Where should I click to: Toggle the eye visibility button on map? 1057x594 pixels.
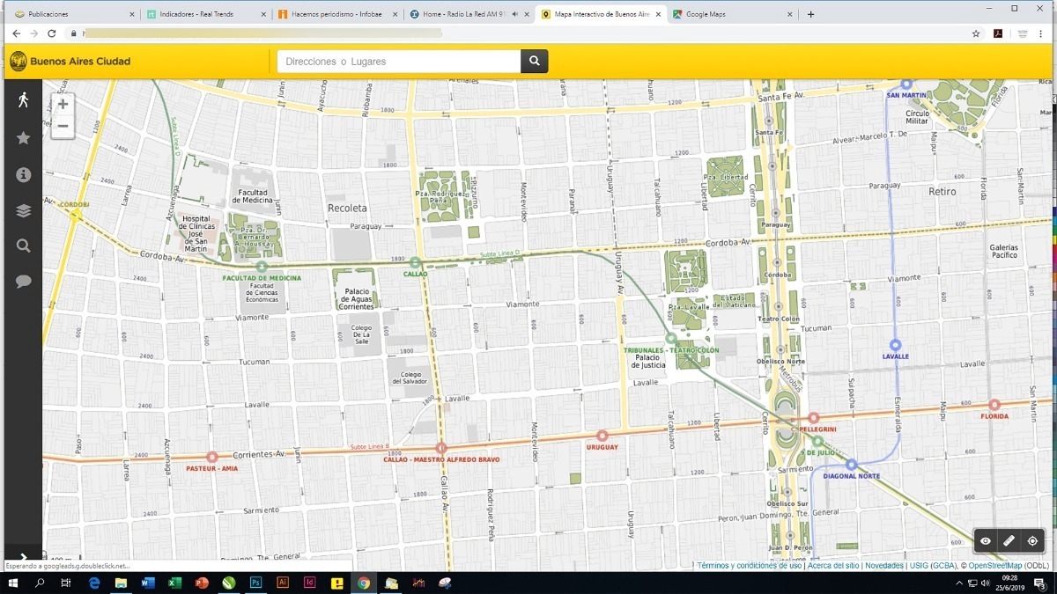(x=986, y=541)
